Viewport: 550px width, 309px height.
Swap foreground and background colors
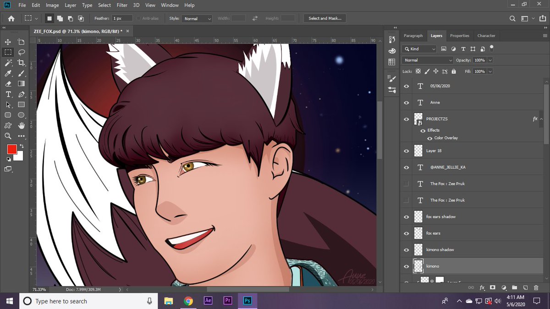21,146
